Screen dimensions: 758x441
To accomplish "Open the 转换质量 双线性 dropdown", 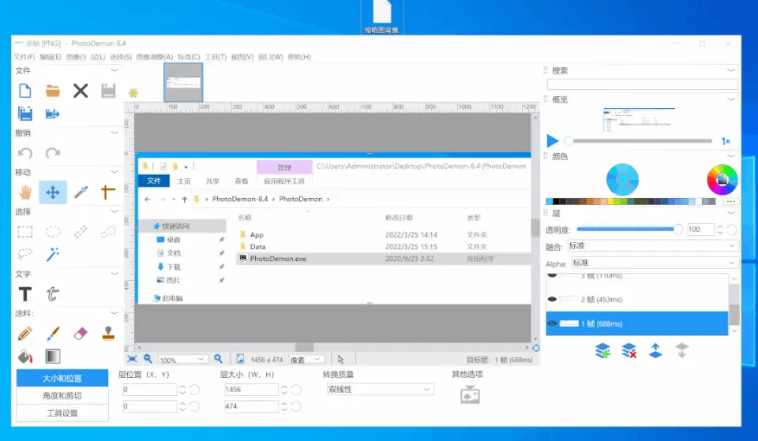I will coord(381,389).
